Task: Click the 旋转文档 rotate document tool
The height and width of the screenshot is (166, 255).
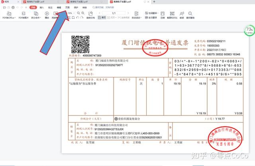Action: [90, 15]
